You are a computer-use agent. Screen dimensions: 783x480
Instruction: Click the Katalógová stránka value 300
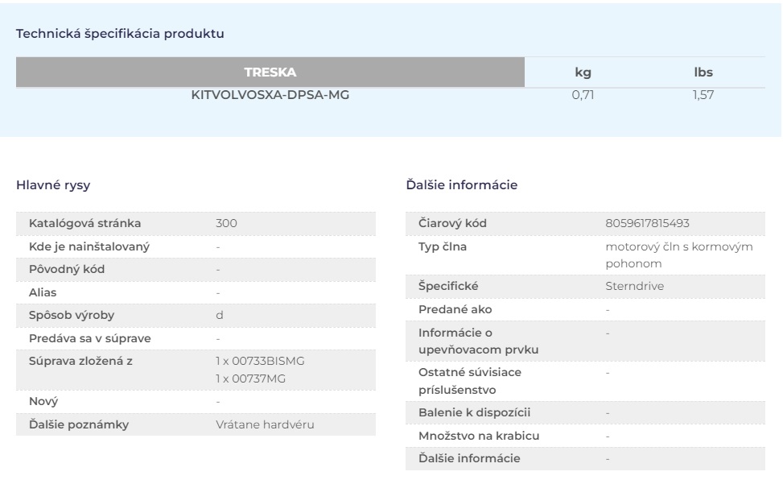coord(226,224)
